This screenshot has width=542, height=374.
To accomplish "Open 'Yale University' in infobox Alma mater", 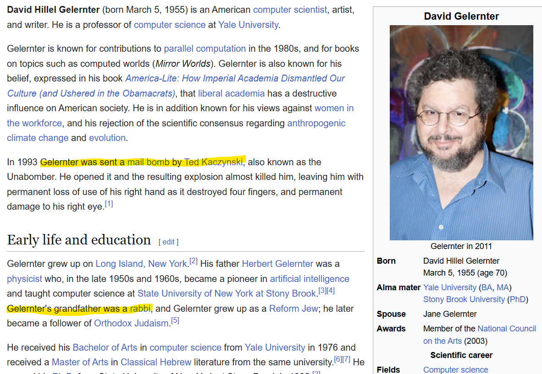I will click(450, 288).
